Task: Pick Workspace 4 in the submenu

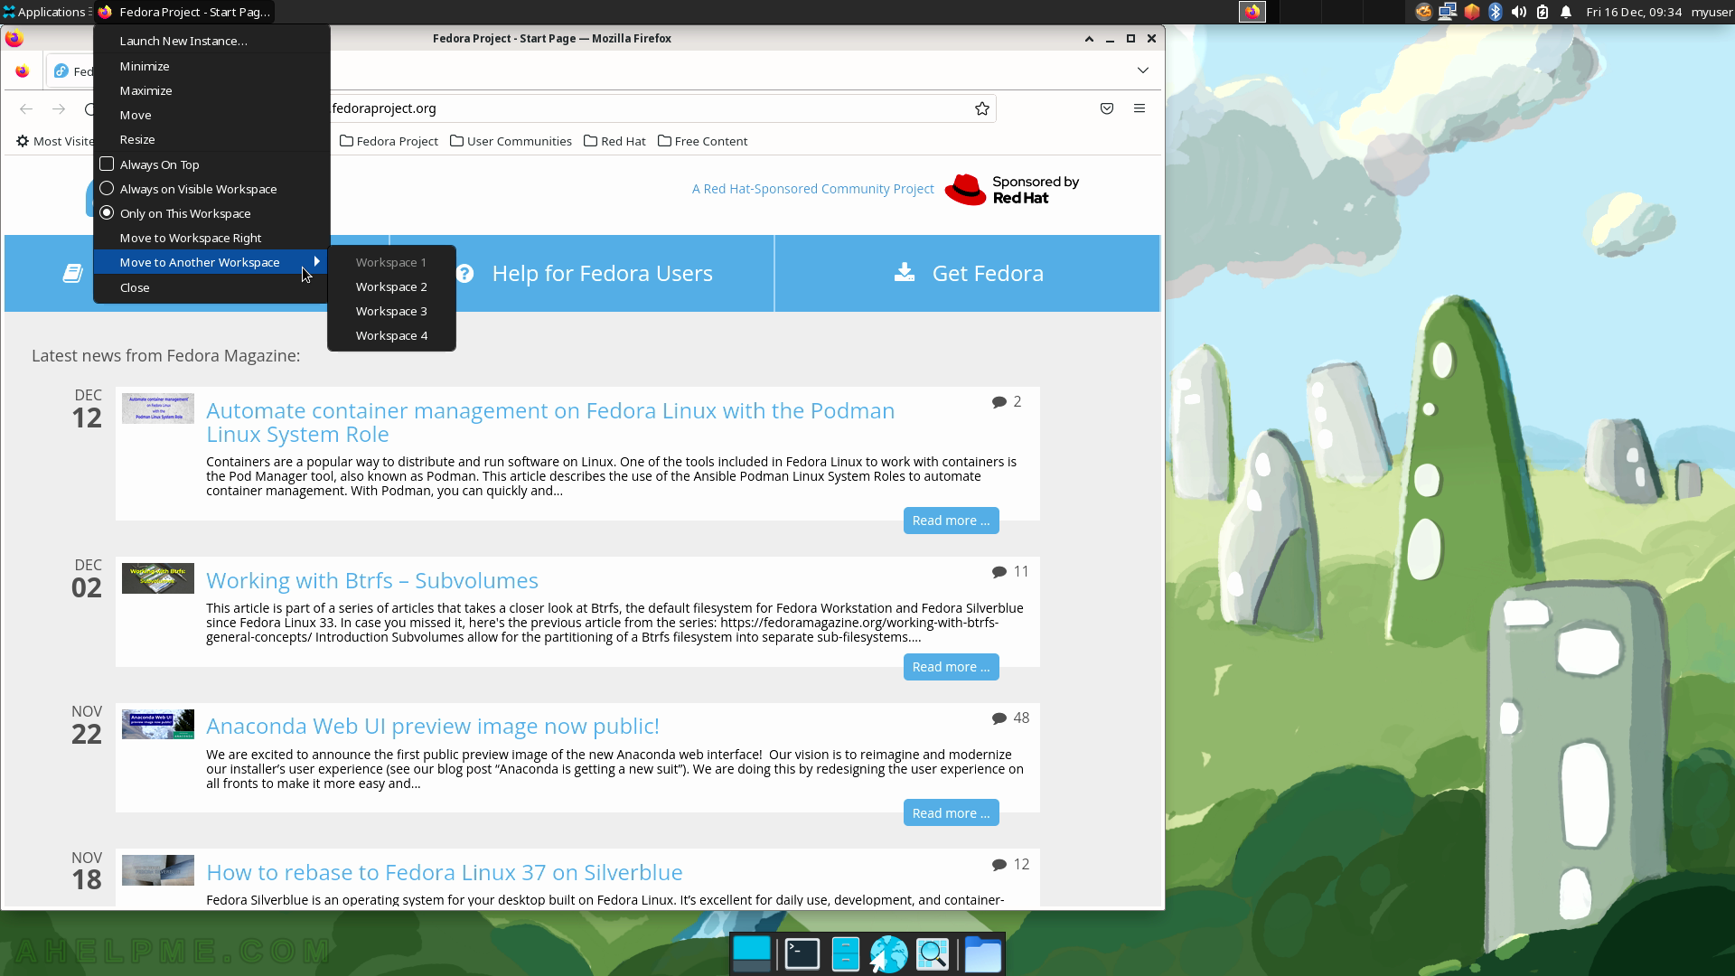Action: (x=391, y=335)
